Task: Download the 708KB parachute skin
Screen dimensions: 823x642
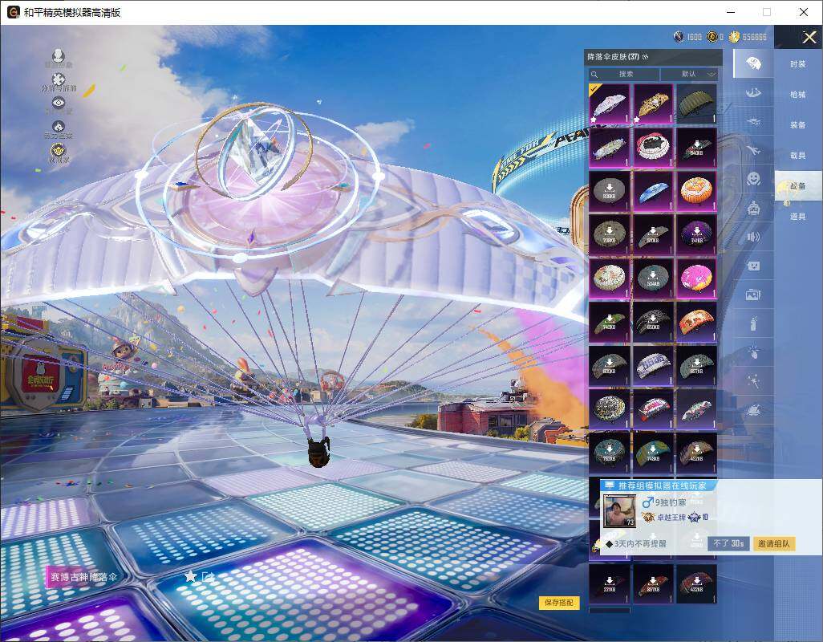Action: (609, 234)
